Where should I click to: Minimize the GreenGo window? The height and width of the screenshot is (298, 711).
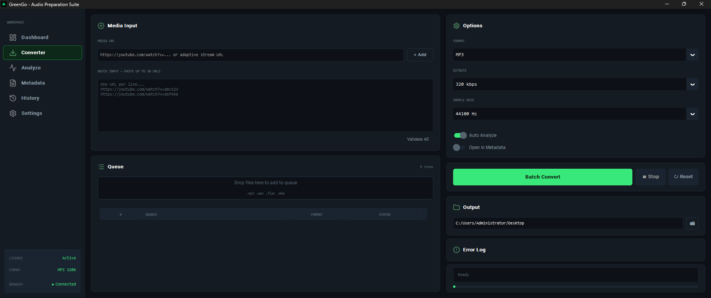pos(667,4)
